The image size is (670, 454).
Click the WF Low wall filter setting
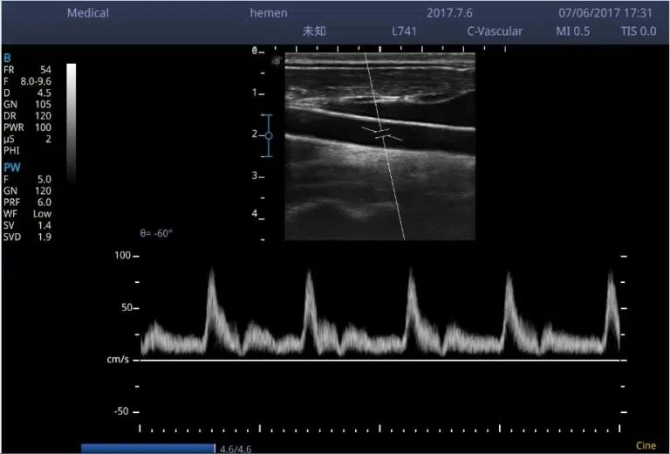(27, 213)
